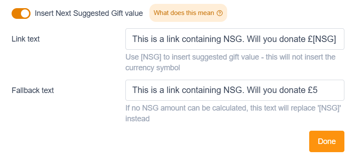Click the white knob of the orange switch
This screenshot has height=162, width=359.
(x=25, y=13)
